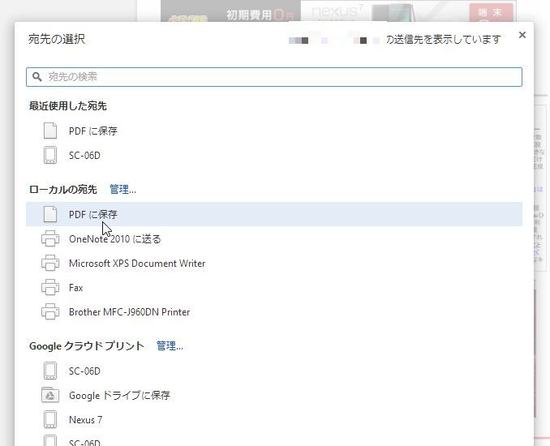Click phone icon of recent SC-06D
550x446 pixels.
(50, 156)
